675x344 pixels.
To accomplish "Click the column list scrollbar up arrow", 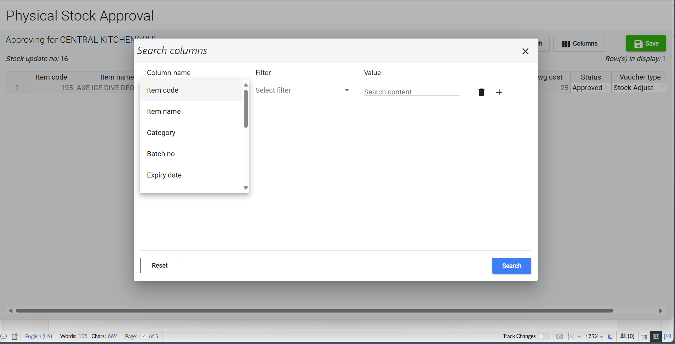I will [x=246, y=85].
